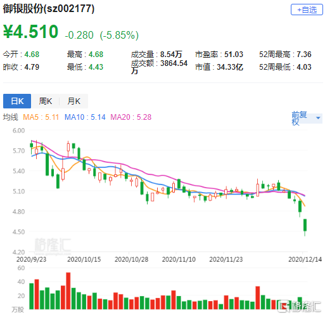Click the 最低 value 4.43
The image size is (325, 317).
point(96,67)
